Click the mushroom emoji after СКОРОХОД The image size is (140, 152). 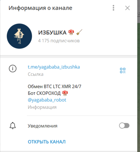(x=65, y=93)
